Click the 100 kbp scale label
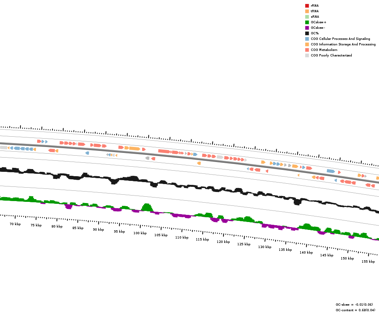 [x=140, y=233]
